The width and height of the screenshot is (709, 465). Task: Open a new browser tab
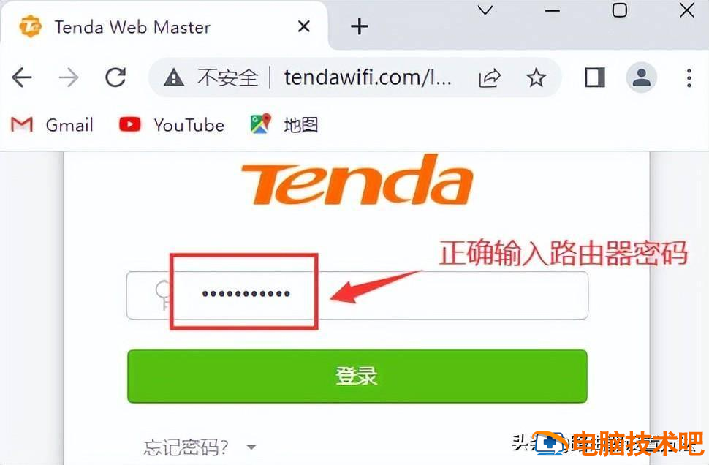360,27
